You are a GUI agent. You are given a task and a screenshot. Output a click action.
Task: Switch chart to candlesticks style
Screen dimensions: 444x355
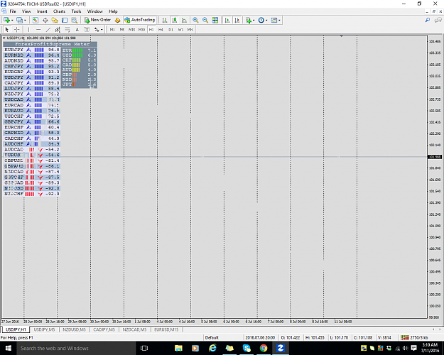click(x=175, y=20)
